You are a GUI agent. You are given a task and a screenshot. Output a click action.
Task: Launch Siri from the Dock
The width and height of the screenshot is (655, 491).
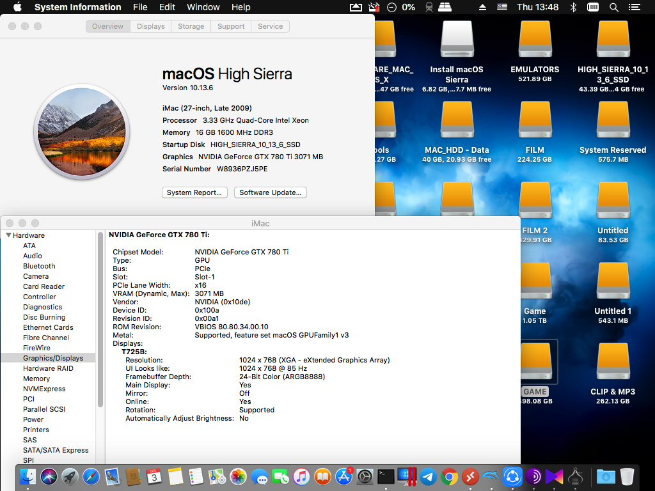[x=49, y=476]
